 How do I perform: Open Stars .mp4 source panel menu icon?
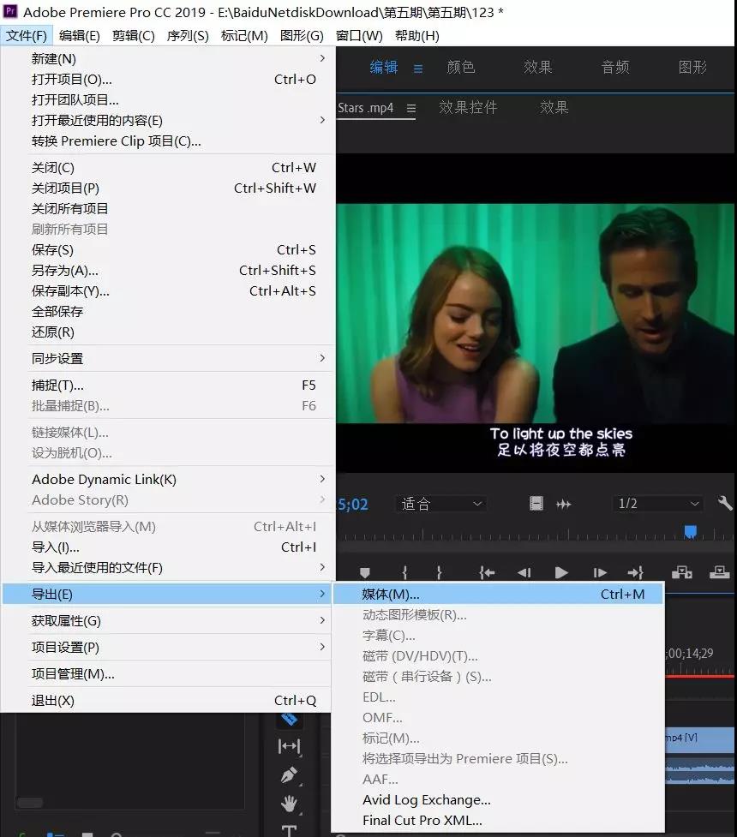point(411,108)
